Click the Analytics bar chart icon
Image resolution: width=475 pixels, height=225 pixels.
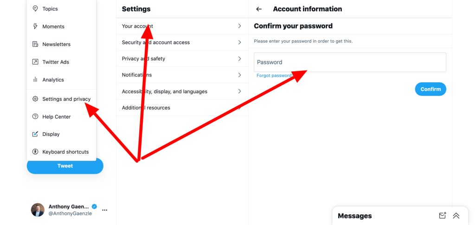click(x=35, y=80)
